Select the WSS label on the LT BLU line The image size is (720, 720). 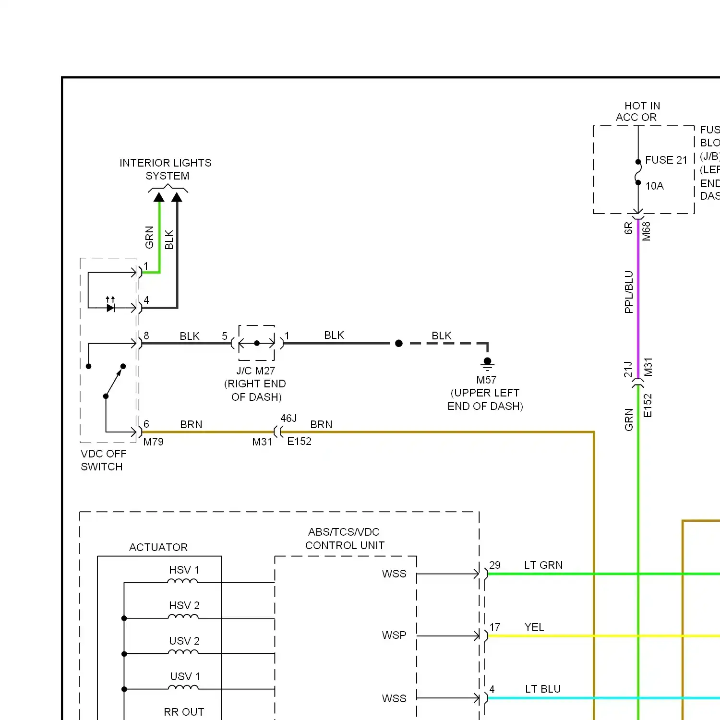394,698
